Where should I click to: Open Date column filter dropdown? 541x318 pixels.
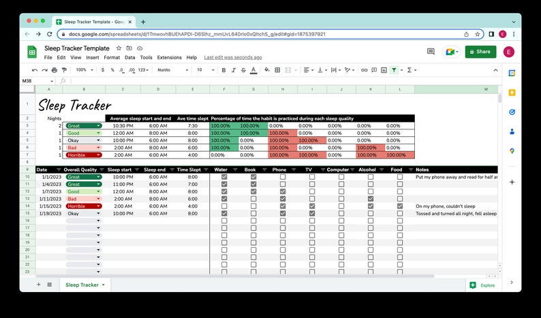pyautogui.click(x=59, y=170)
